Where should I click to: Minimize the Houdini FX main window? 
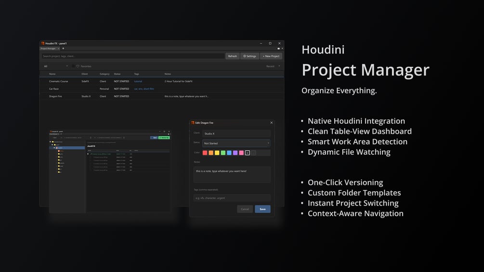tap(261, 43)
